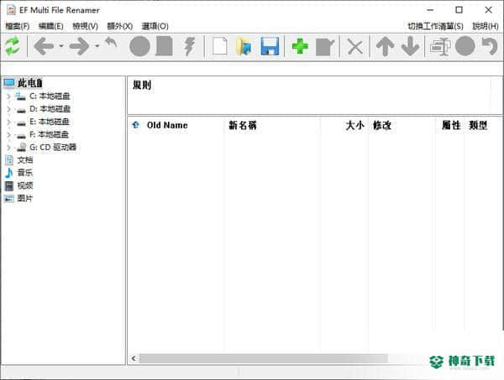
Task: Expand the G: CD 驱动器 node
Action: [x=8, y=148]
